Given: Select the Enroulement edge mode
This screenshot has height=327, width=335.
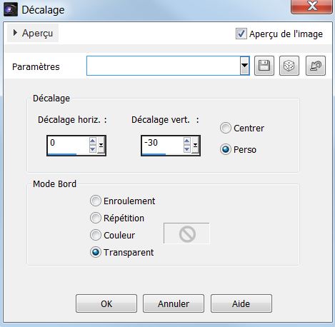Looking at the screenshot, I should 96,201.
